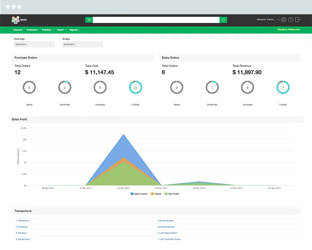Click the Sales Profit section header
Viewport: 312px width, 250px height.
pos(156,119)
